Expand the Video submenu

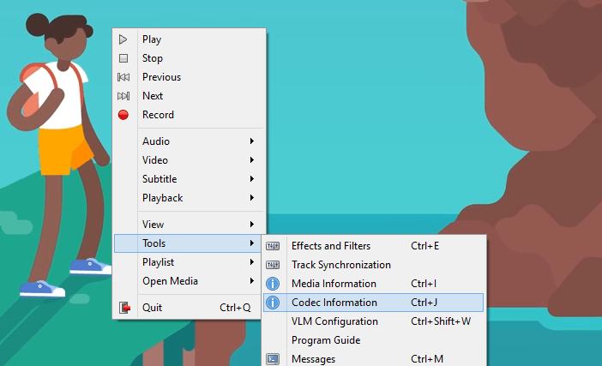(189, 160)
